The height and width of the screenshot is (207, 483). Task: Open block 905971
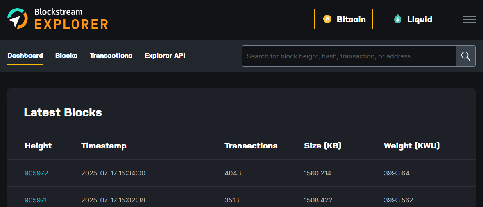click(x=36, y=200)
